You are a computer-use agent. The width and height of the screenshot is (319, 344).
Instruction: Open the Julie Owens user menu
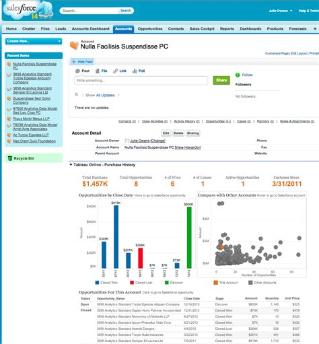click(x=280, y=11)
